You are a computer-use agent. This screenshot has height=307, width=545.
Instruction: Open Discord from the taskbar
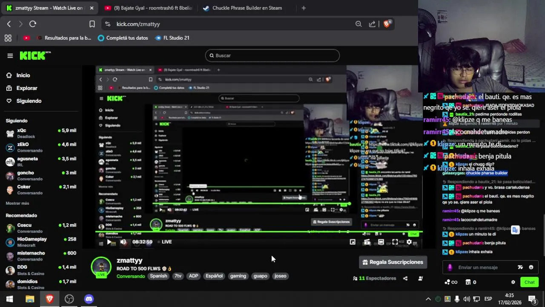(x=89, y=299)
